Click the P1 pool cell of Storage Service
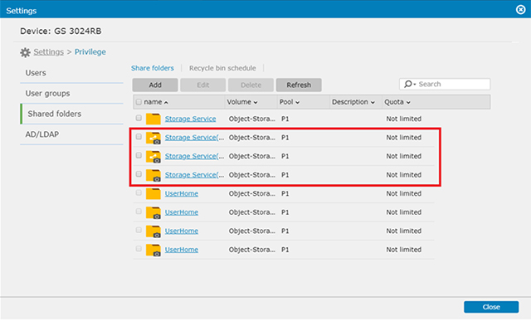Screen dimensions: 531x321 pos(285,119)
